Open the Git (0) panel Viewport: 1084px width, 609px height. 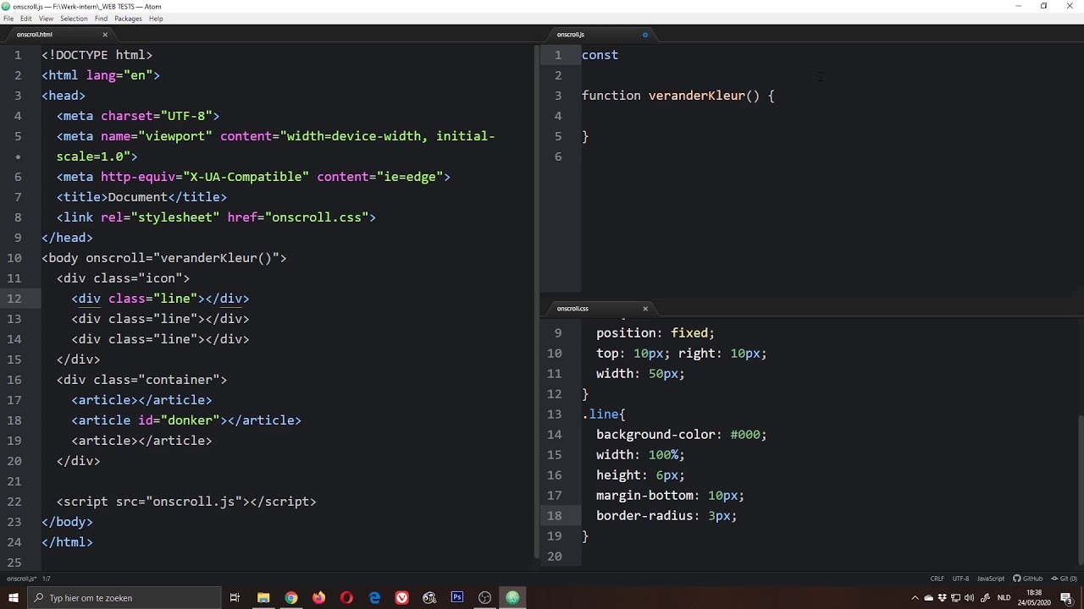coord(1064,579)
